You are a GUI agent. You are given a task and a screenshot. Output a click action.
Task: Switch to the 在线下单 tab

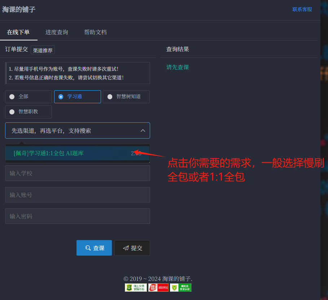[19, 32]
